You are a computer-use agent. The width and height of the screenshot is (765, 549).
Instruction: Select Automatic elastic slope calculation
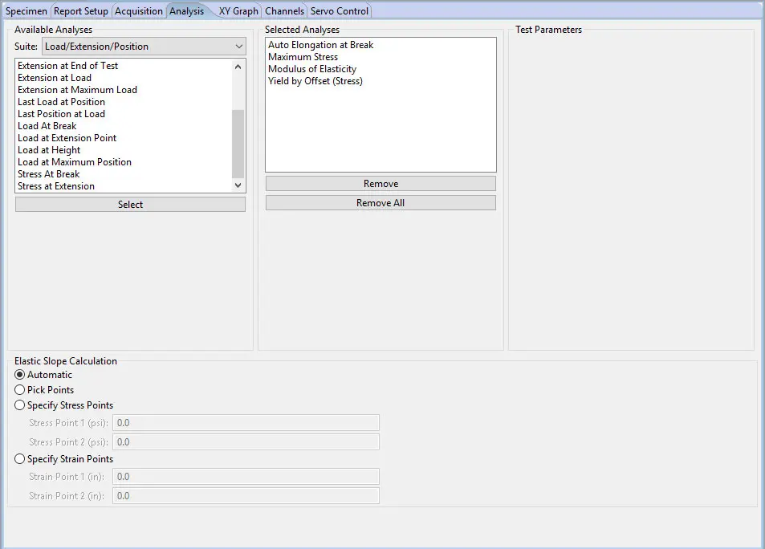(19, 375)
